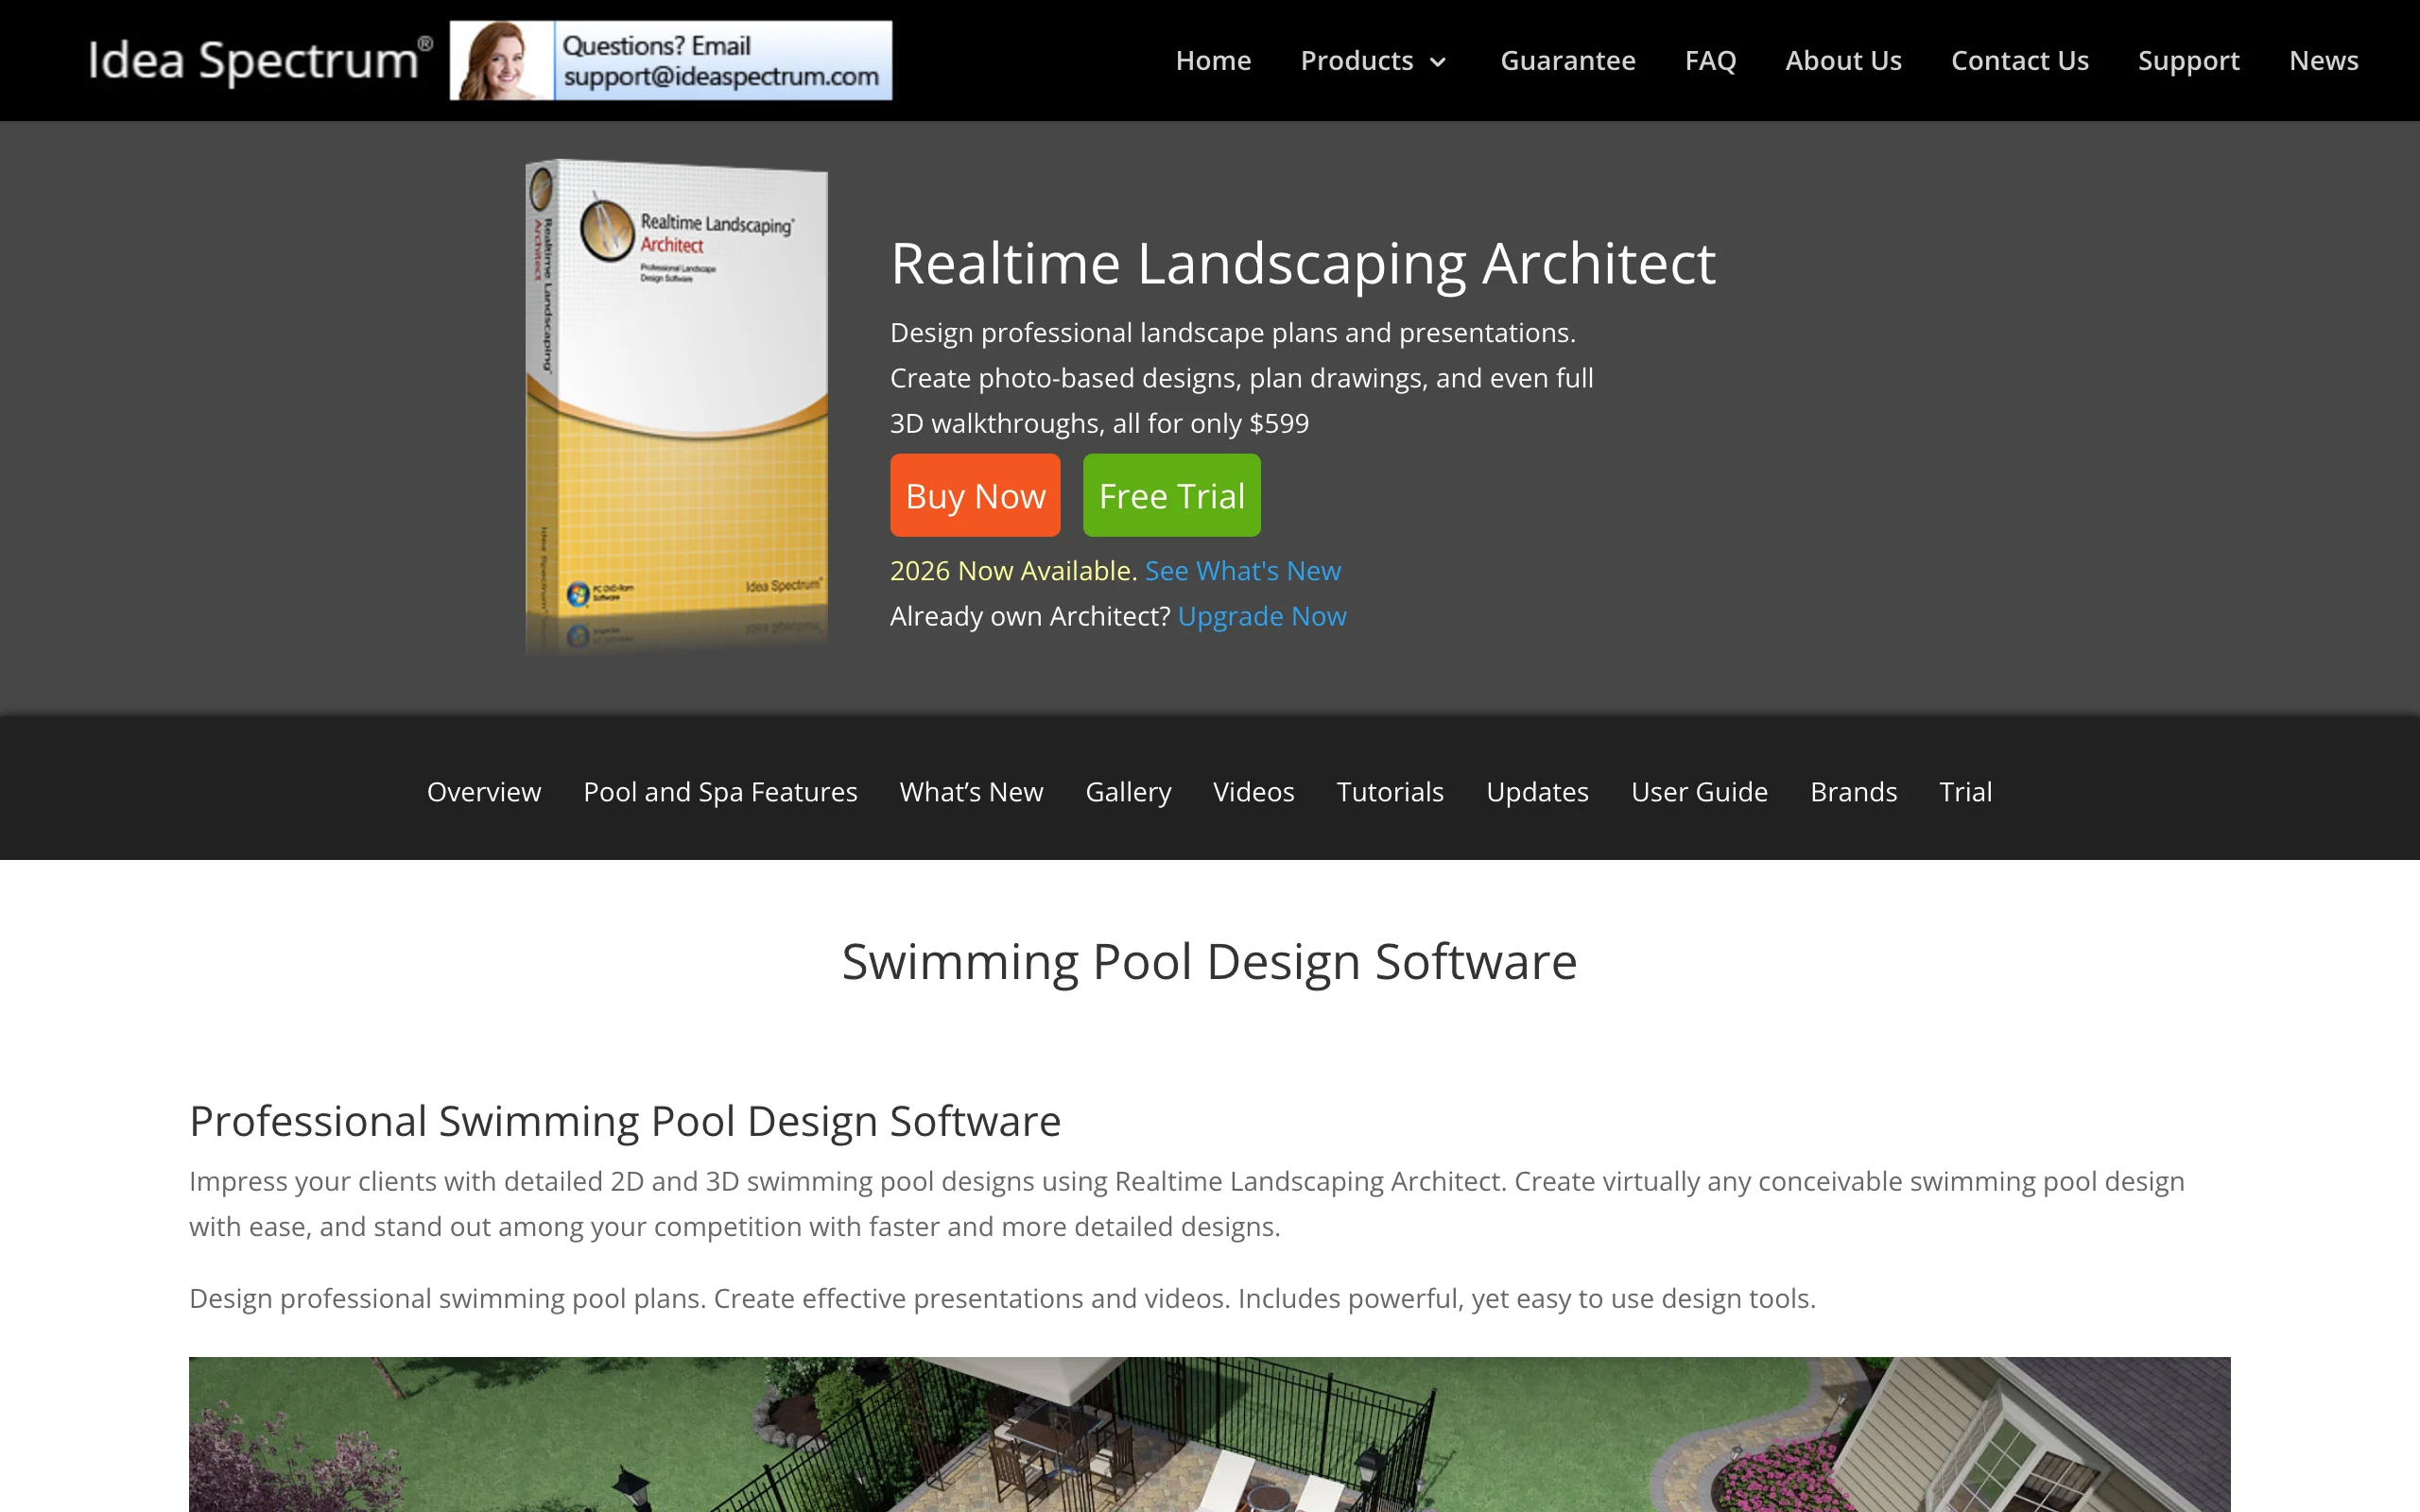Screen dimensions: 2420x1512
Task: Switch to the Tutorials tab
Action: coord(1390,792)
